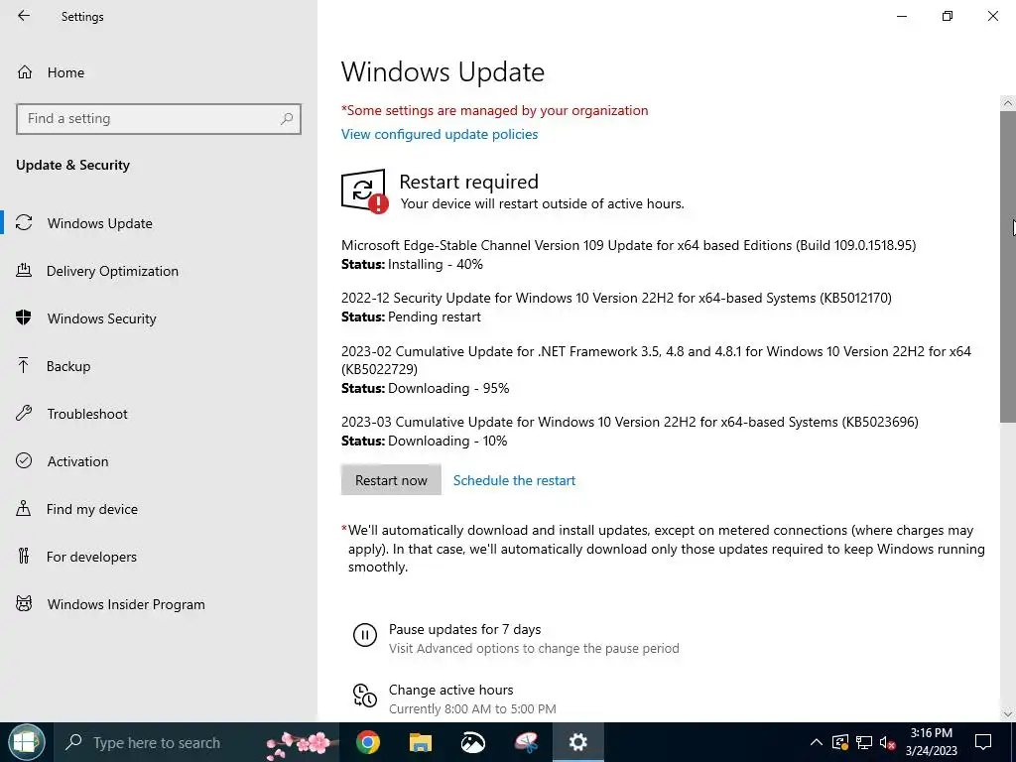Click the pause circle icon

point(365,635)
